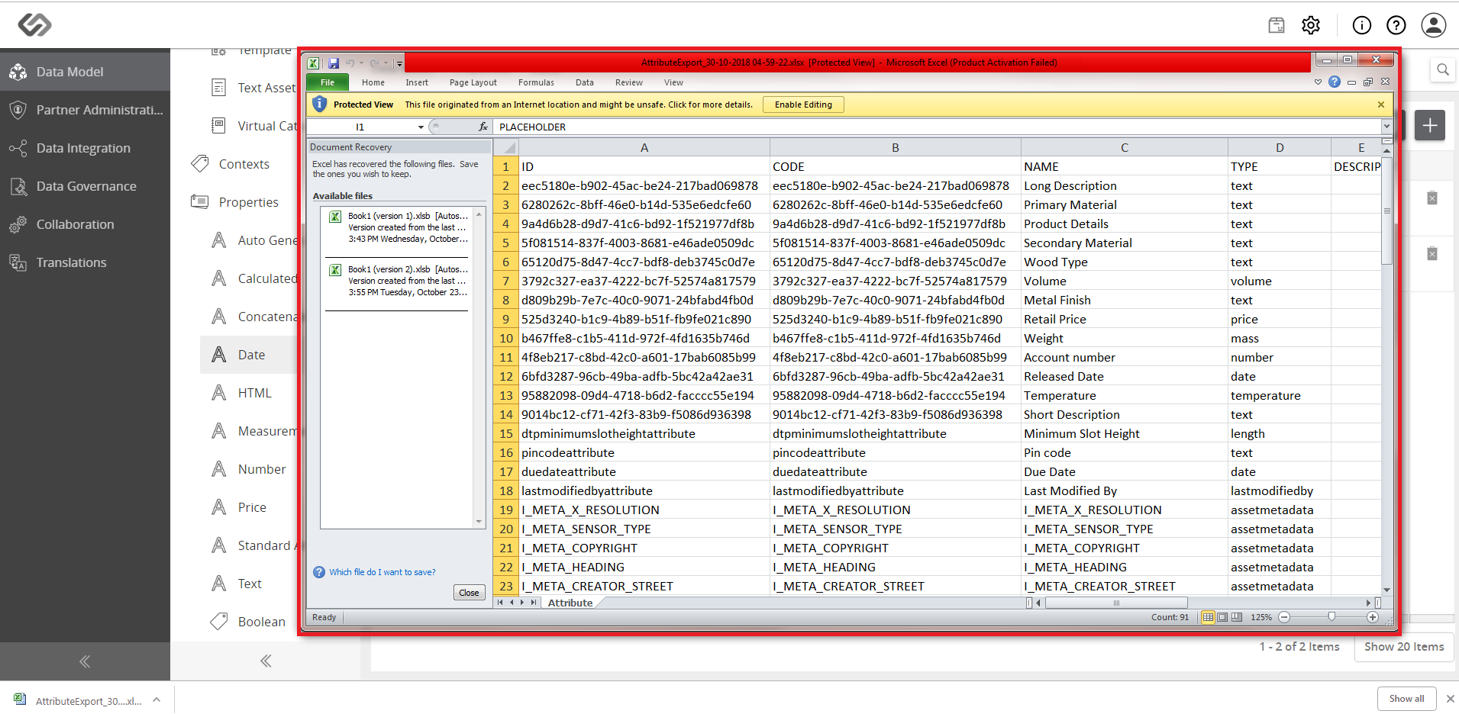Image resolution: width=1459 pixels, height=714 pixels.
Task: Switch to Page Layout view in the status bar
Action: tap(1222, 617)
